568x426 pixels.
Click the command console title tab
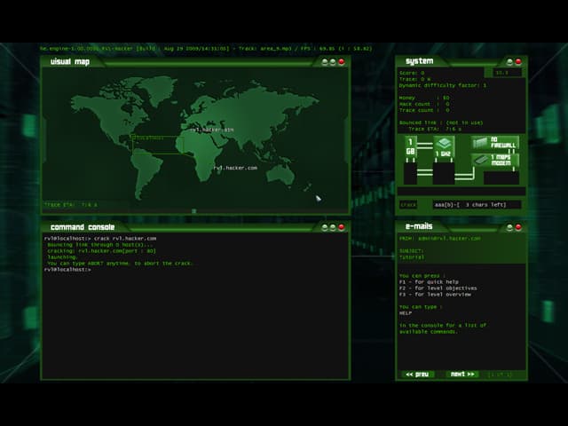[x=83, y=227]
